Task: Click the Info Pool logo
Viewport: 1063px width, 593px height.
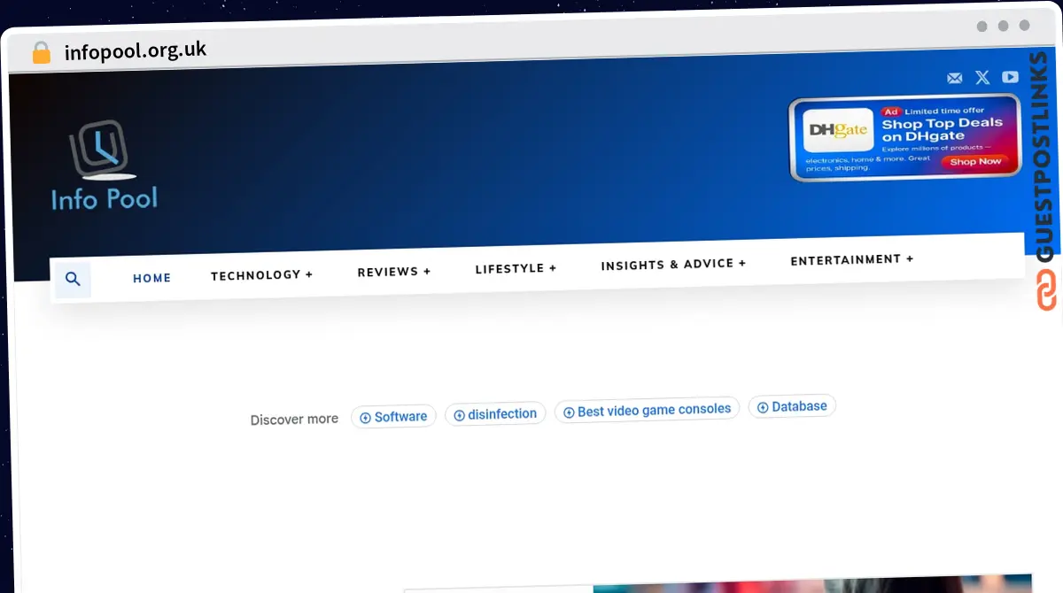Action: pos(104,168)
